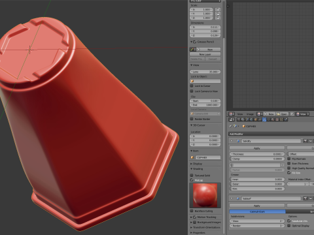Select the Catmull-Clark subdivision type
This screenshot has height=235, width=314.
coord(257,211)
